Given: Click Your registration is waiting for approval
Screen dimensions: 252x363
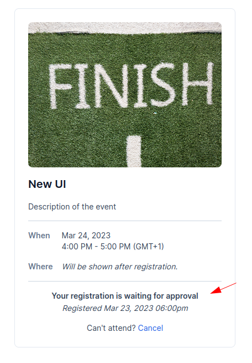Looking at the screenshot, I should 125,296.
